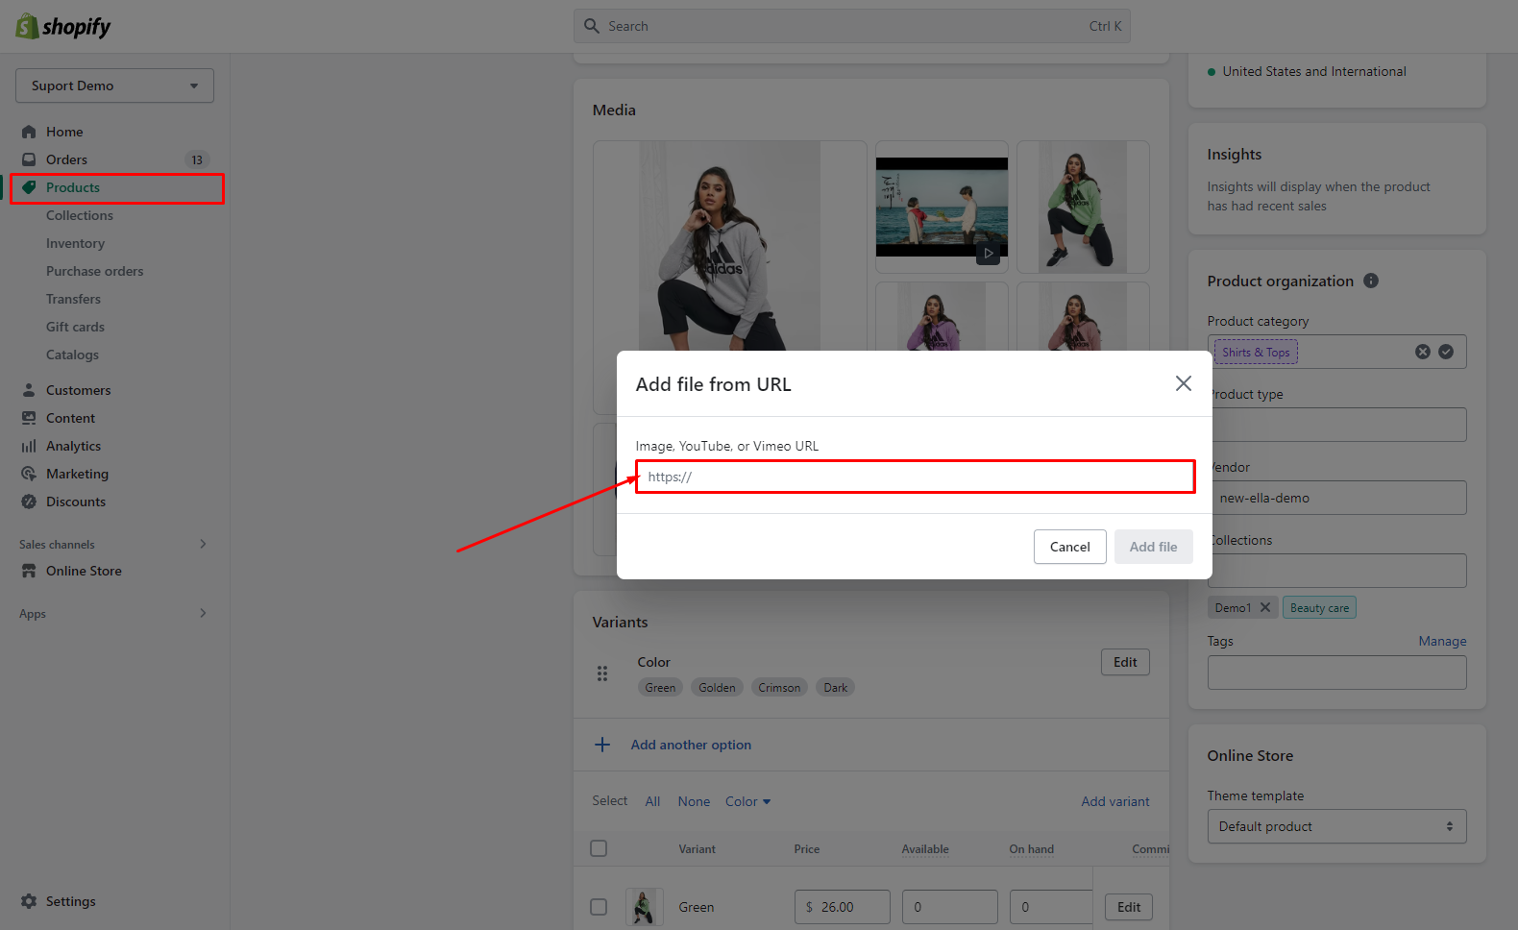Image resolution: width=1518 pixels, height=930 pixels.
Task: Click the Analytics bar chart icon
Action: click(29, 446)
